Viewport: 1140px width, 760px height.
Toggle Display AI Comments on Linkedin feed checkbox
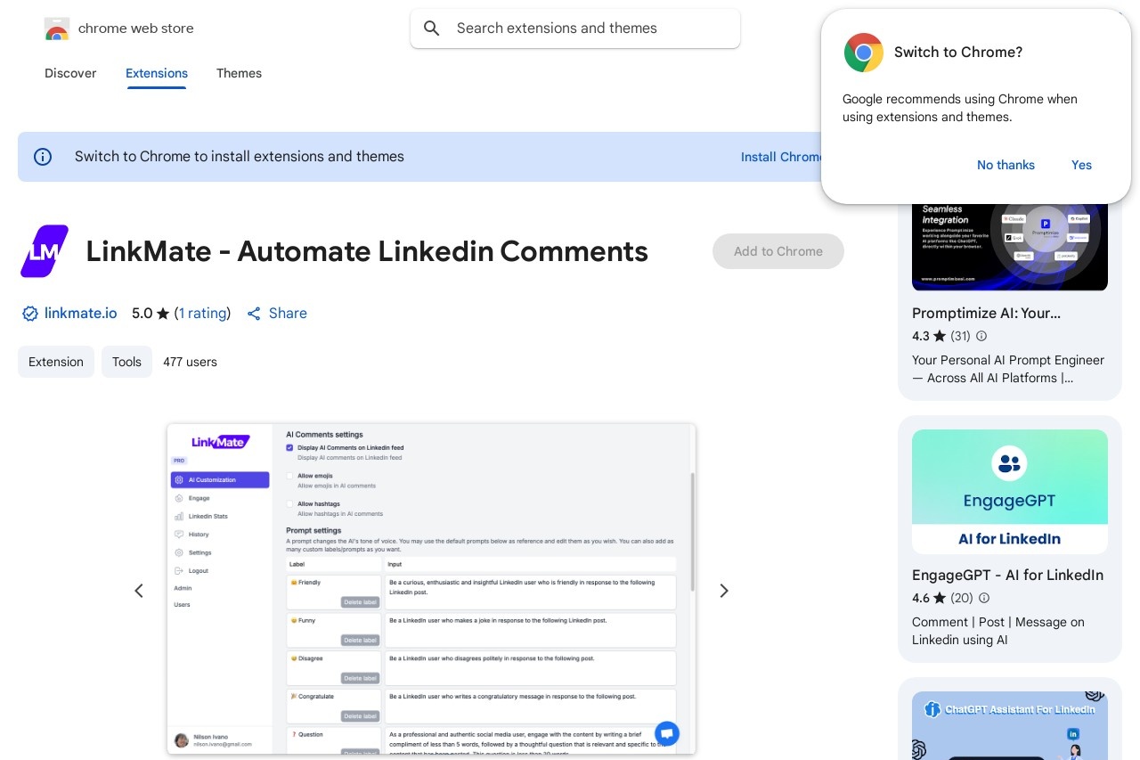(x=289, y=447)
